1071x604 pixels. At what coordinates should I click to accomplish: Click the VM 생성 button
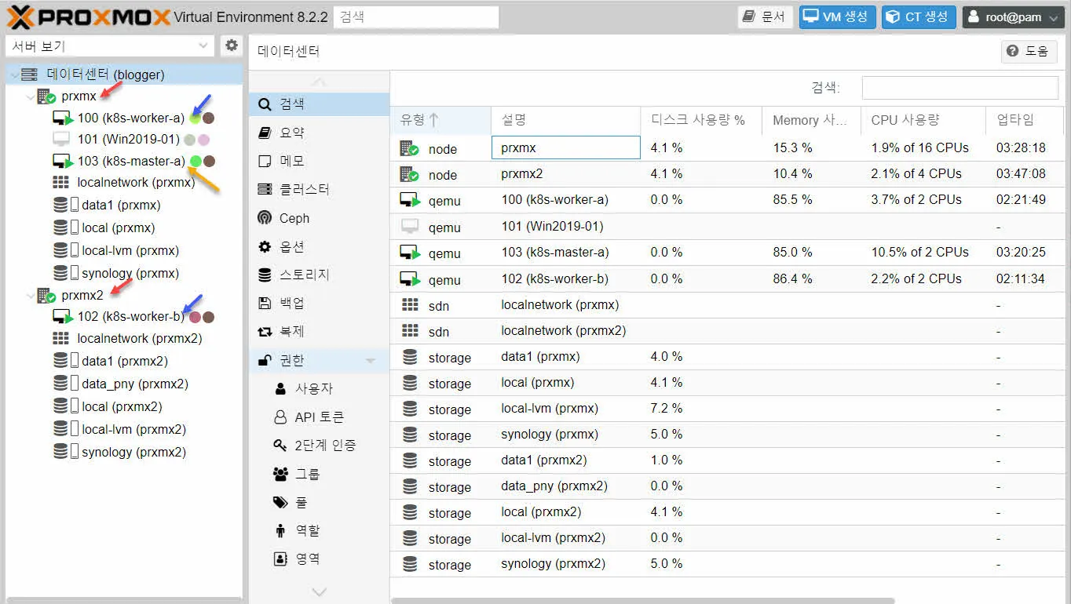[x=837, y=16]
